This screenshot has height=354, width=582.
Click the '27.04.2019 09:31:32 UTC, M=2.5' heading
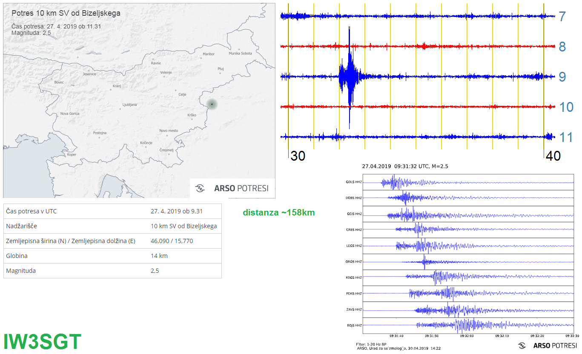[405, 166]
